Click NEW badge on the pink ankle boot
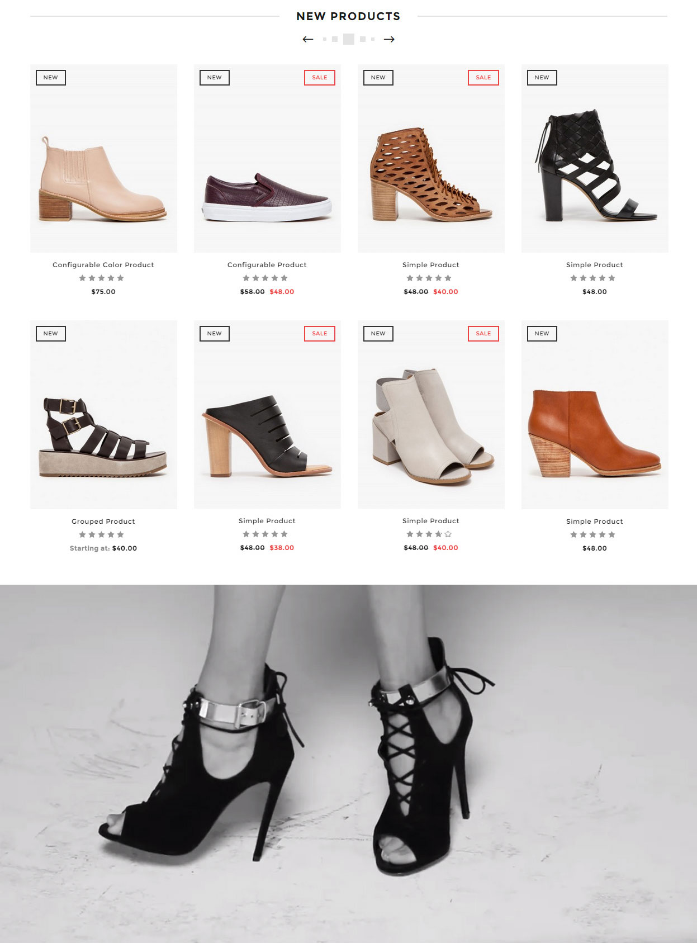697x943 pixels. 51,78
